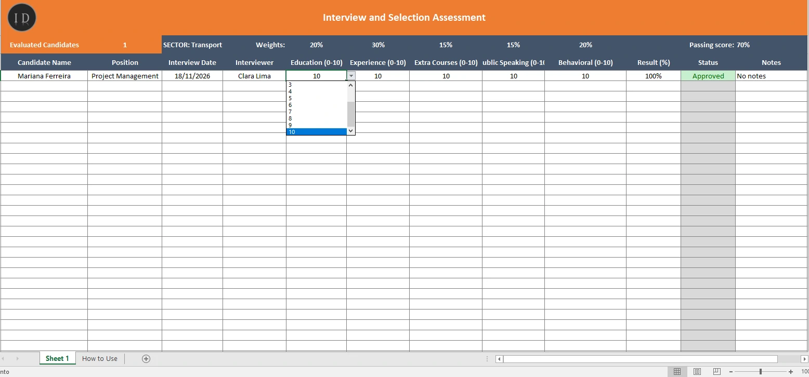Choose highlighted 10 in dropdown list
Image resolution: width=809 pixels, height=377 pixels.
pyautogui.click(x=317, y=132)
